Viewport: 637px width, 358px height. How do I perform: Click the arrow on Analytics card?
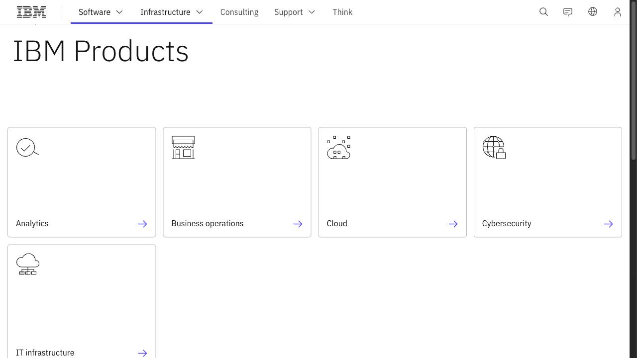[142, 224]
